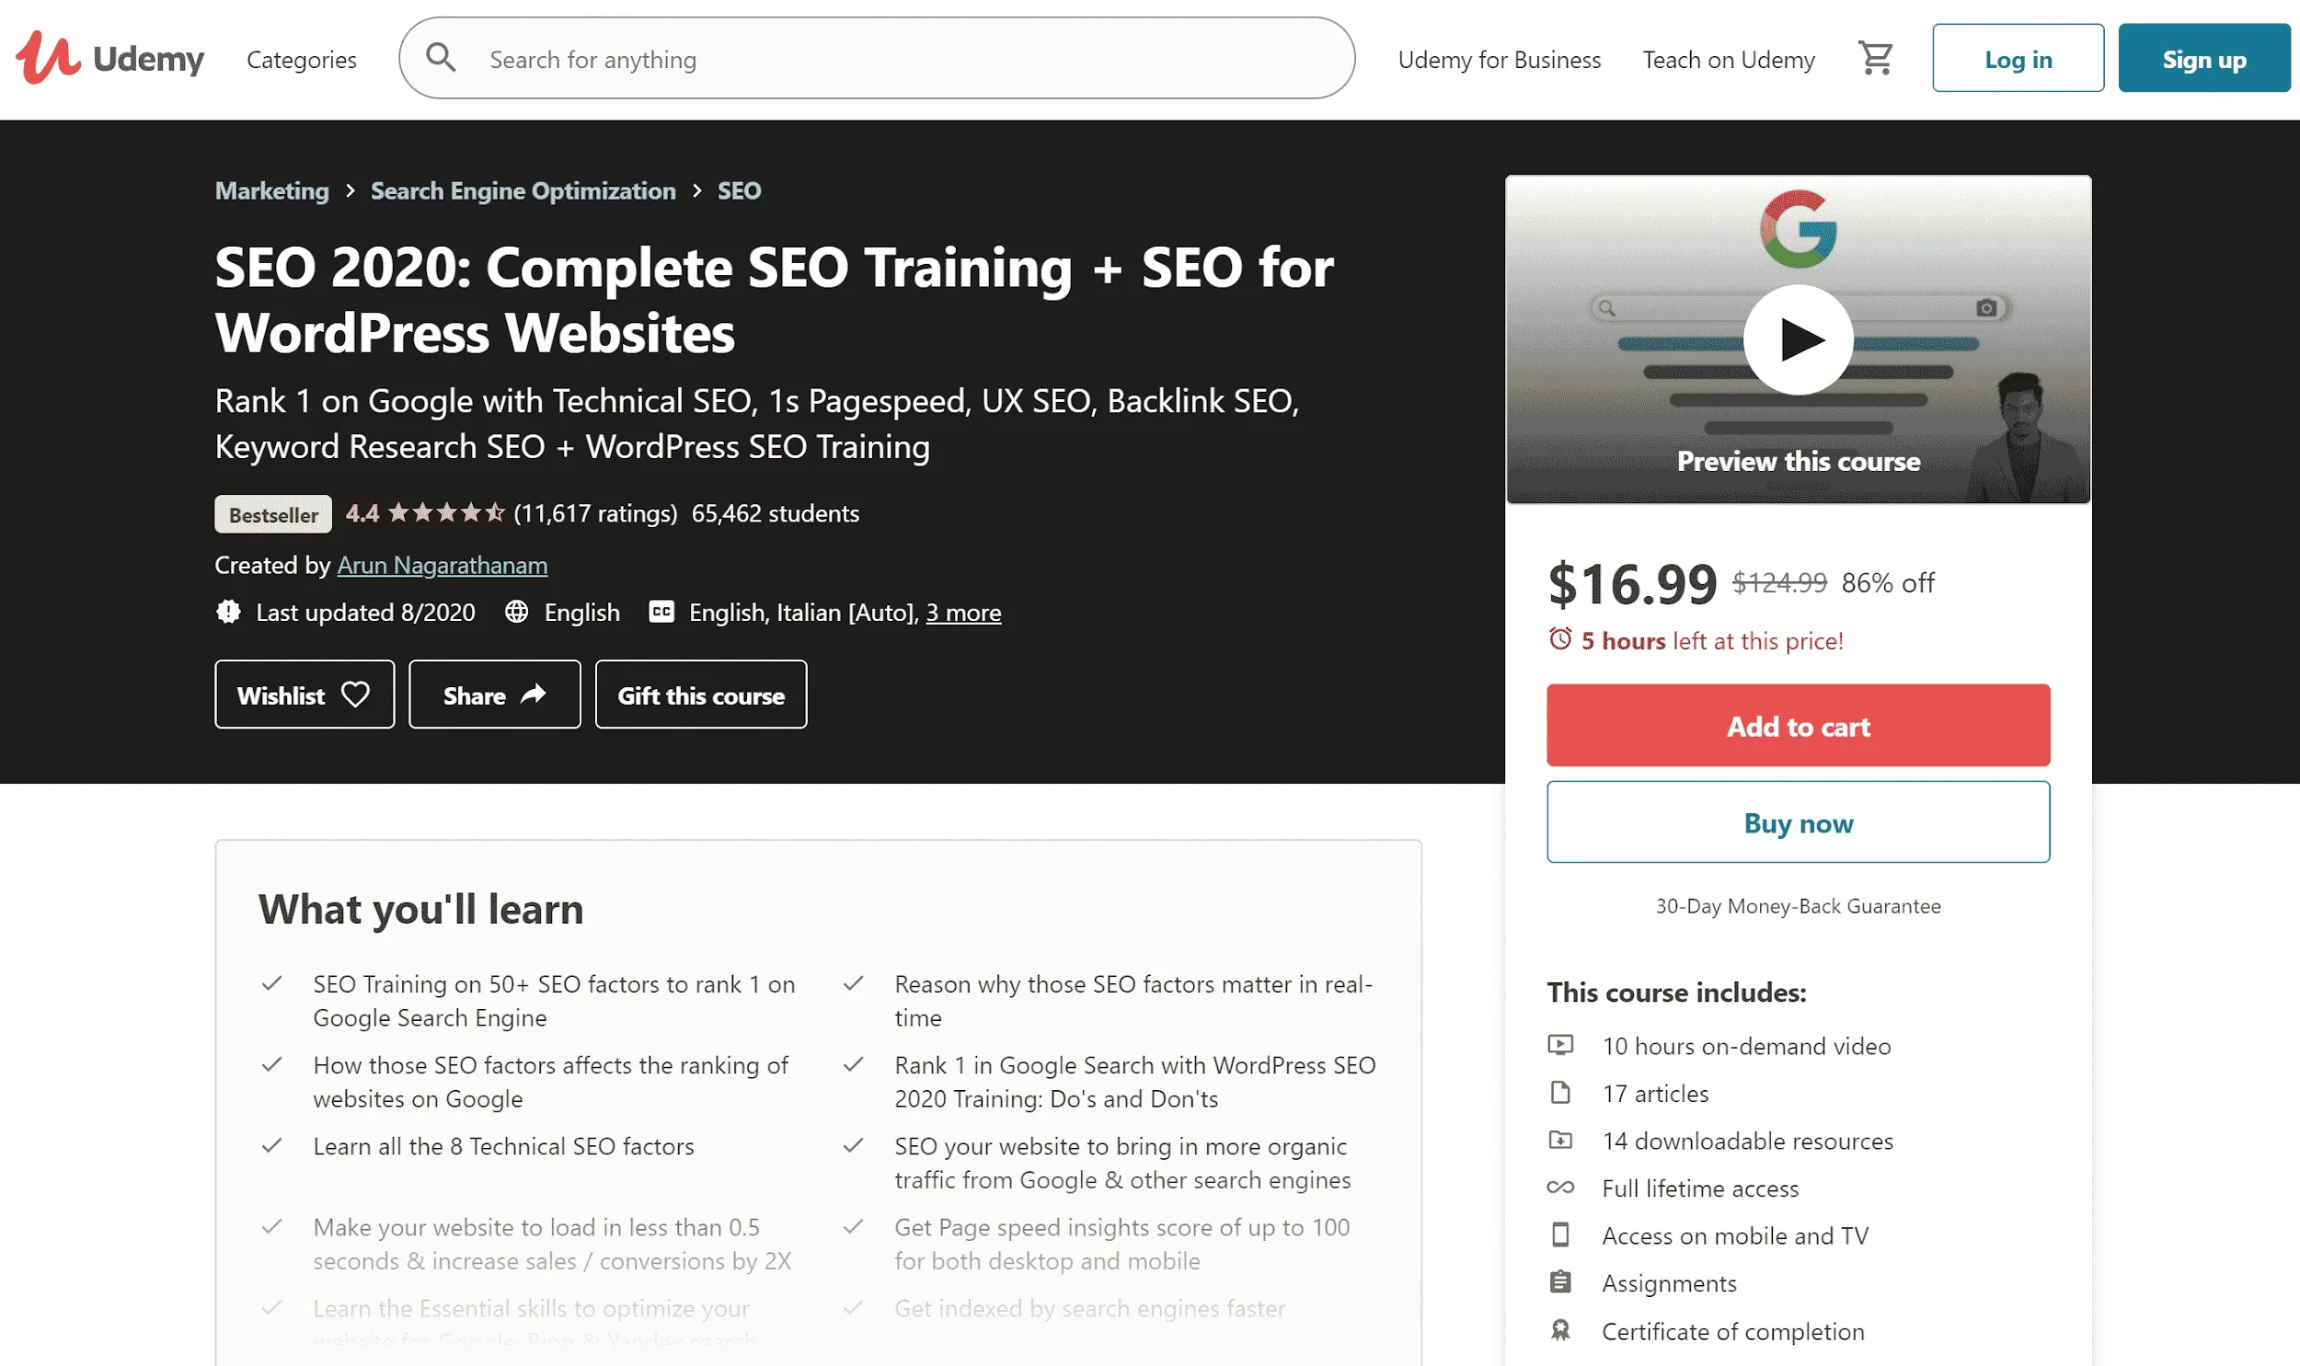Viewport: 2300px width, 1366px height.
Task: Go to Marketing breadcrumb
Action: [271, 190]
